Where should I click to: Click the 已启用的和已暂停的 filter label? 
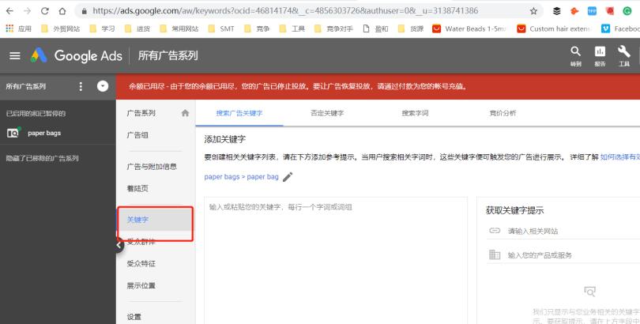(x=36, y=114)
